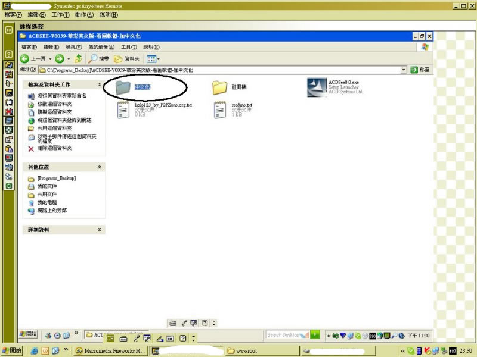Click the 資料夾 folders toolbar button
The width and height of the screenshot is (477, 357).
coord(126,58)
